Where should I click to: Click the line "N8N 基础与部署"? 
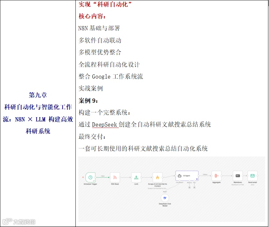pyautogui.click(x=99, y=28)
